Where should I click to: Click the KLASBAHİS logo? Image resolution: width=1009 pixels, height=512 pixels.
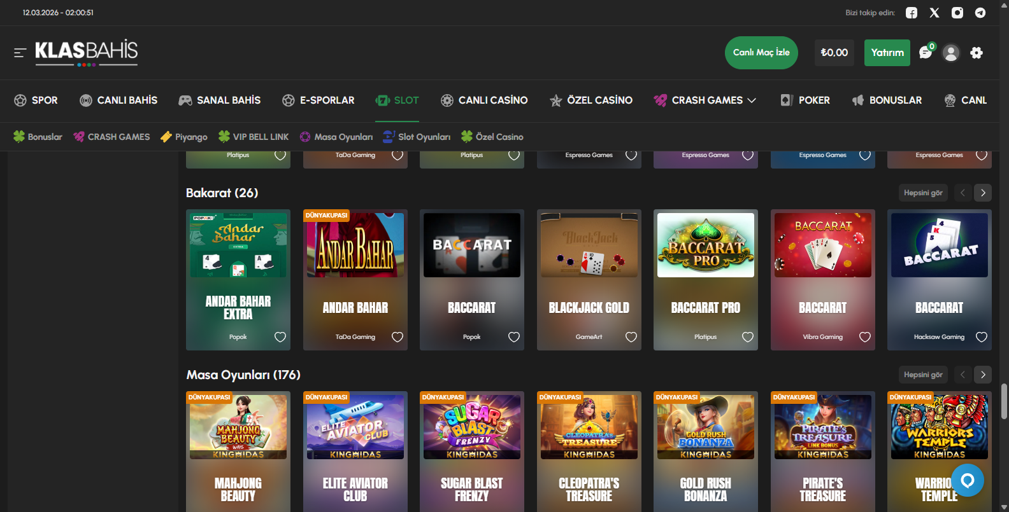tap(87, 52)
